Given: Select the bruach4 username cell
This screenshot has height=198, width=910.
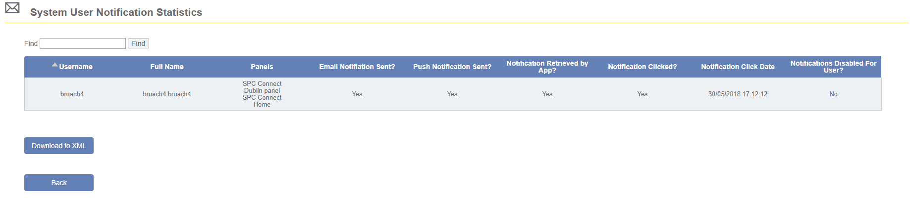Looking at the screenshot, I should (x=72, y=94).
